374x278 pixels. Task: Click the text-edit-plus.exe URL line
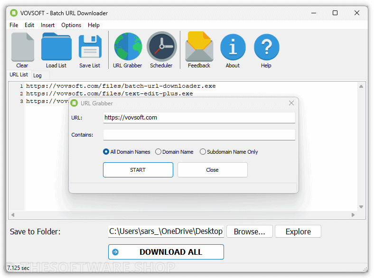point(110,93)
